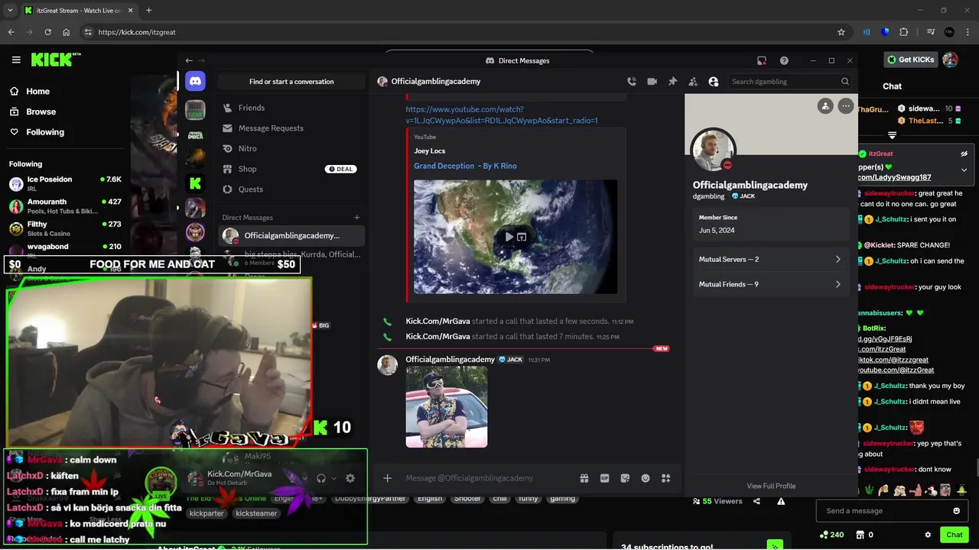This screenshot has width=979, height=550.
Task: Toggle the user profile panel icon
Action: tap(714, 82)
